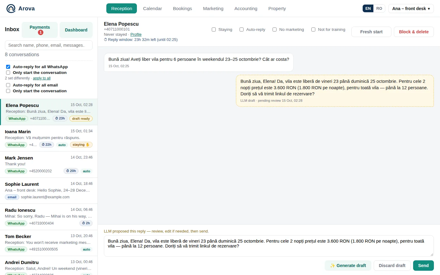Open the Sophie Laurent conversation

(x=49, y=191)
